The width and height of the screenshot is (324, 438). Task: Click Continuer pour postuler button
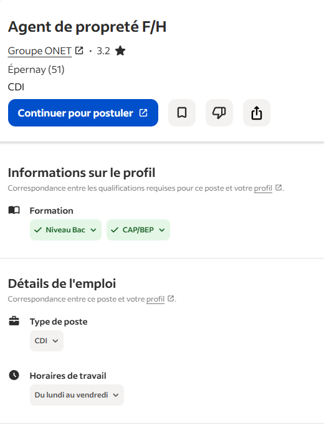(x=83, y=113)
